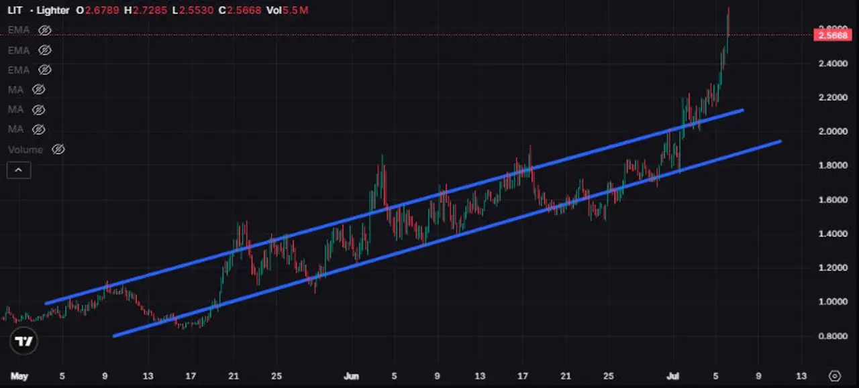Viewport: 859px width, 388px height.
Task: Select the Volume indicator label
Action: pyautogui.click(x=26, y=149)
